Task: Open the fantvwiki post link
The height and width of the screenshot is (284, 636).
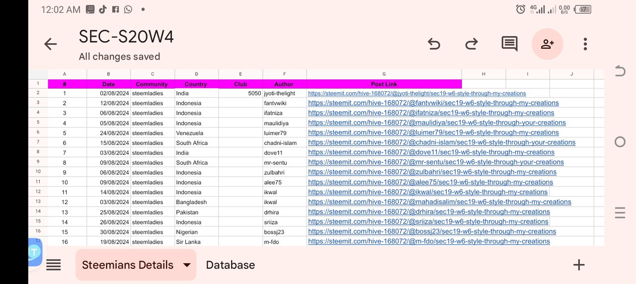Action: pyautogui.click(x=433, y=103)
